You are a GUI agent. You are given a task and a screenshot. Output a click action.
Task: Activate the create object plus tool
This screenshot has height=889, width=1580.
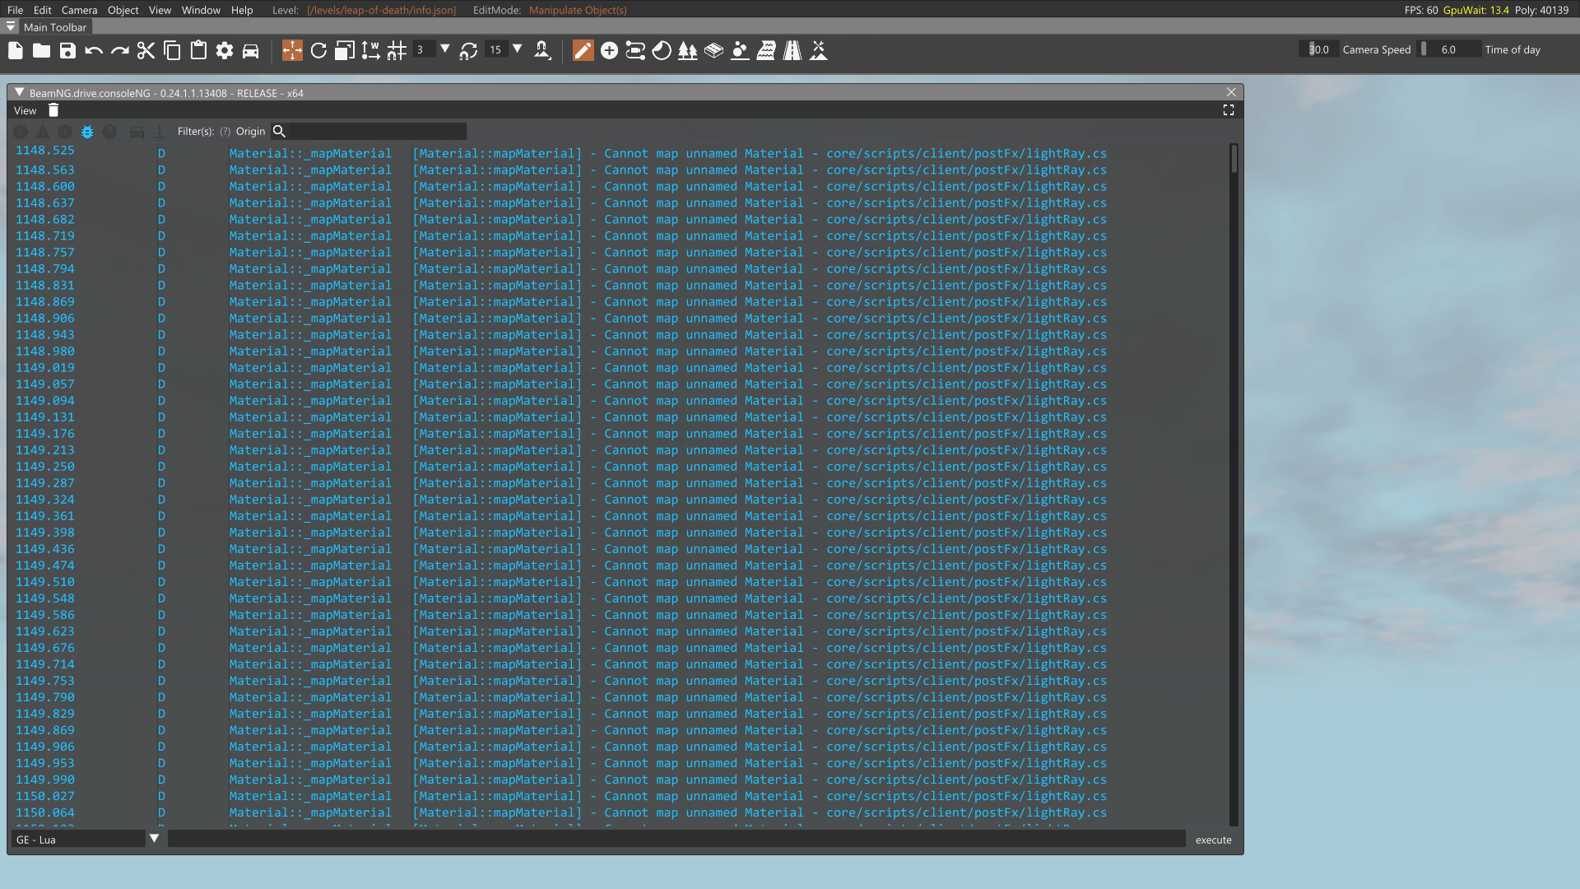point(609,51)
